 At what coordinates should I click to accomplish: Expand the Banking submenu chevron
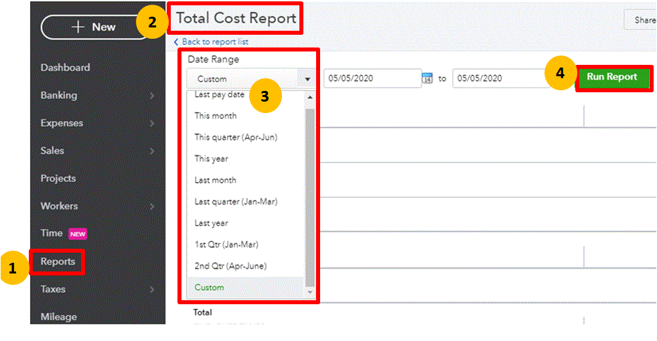point(152,96)
